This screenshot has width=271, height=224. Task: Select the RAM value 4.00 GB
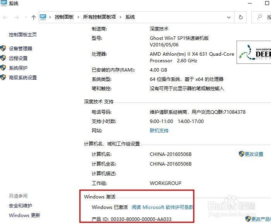pos(158,70)
